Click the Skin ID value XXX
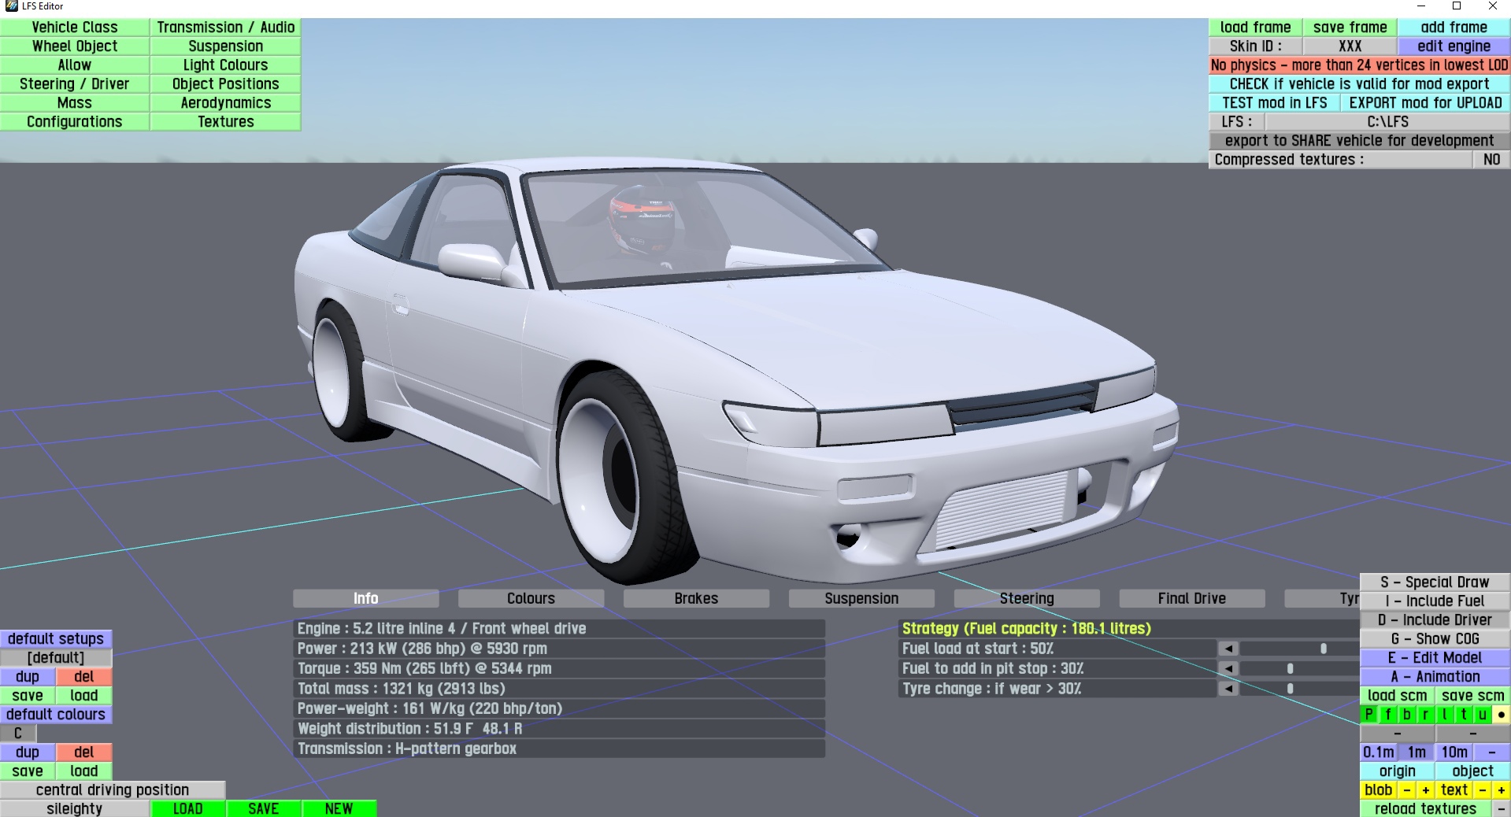Image resolution: width=1511 pixels, height=817 pixels. tap(1350, 46)
